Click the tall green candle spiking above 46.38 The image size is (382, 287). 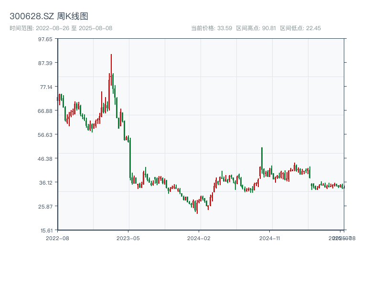point(262,160)
